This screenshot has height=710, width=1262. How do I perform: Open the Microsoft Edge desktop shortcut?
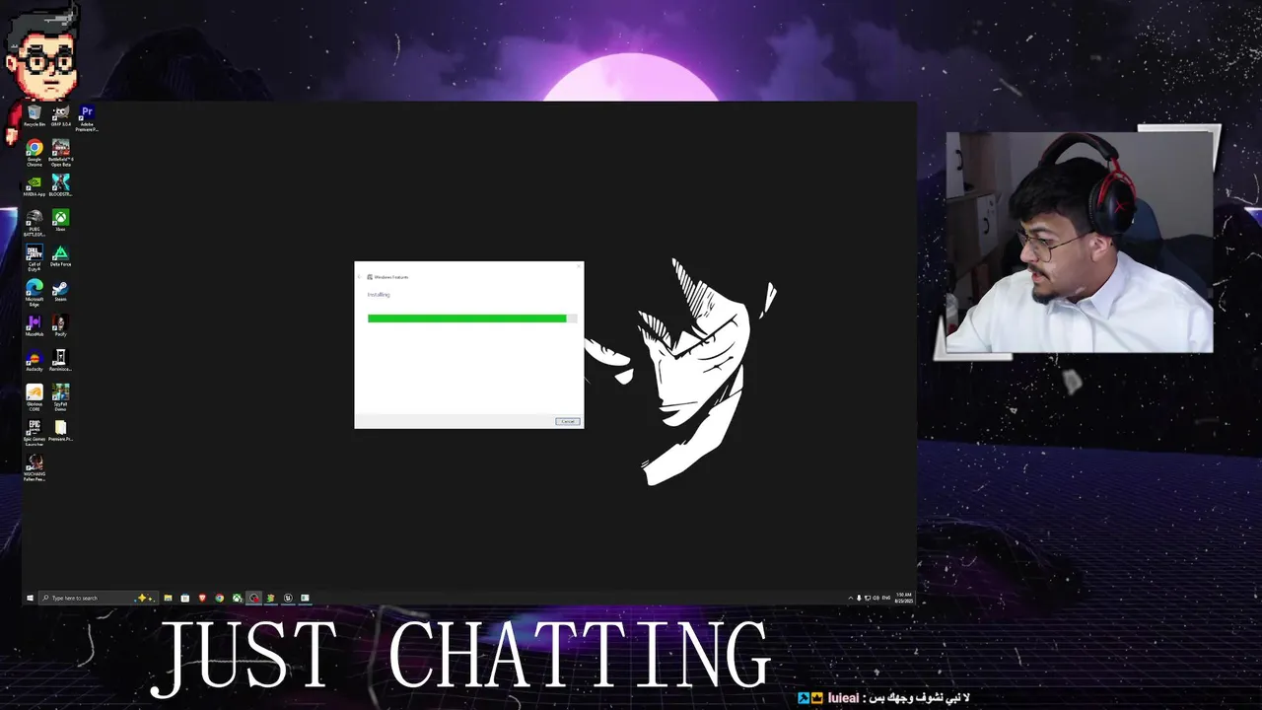pyautogui.click(x=35, y=292)
